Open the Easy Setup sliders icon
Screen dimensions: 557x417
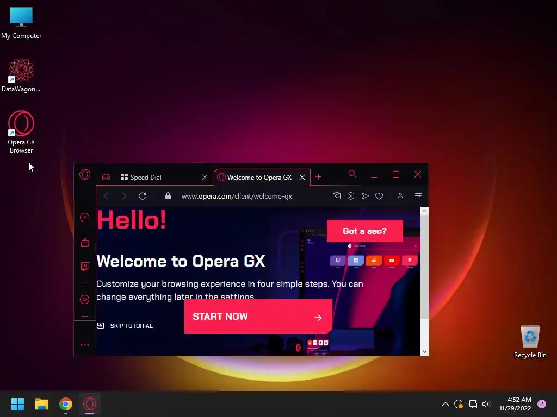click(418, 195)
